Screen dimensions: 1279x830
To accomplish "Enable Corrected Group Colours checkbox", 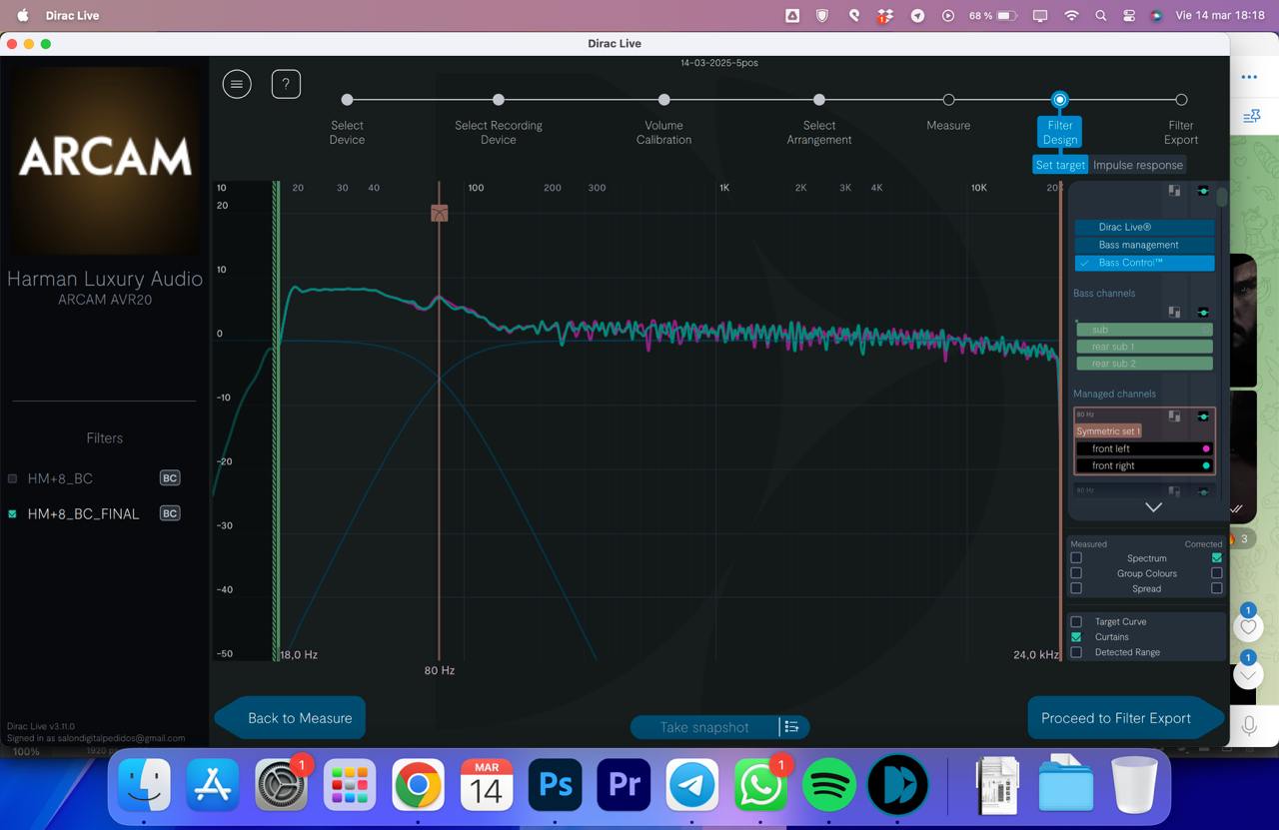I will (1216, 573).
